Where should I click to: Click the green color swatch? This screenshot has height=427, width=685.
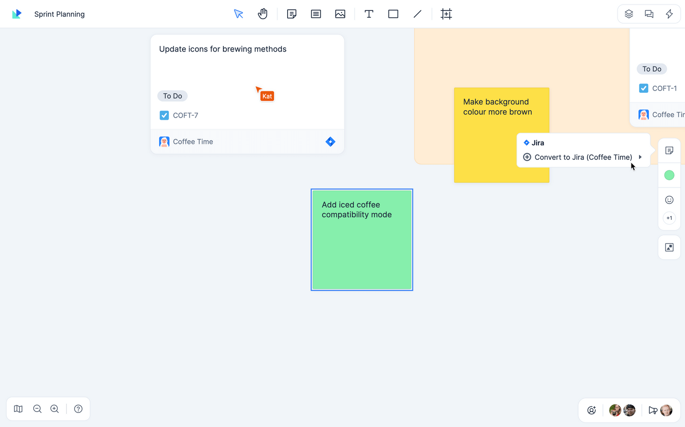pos(669,175)
